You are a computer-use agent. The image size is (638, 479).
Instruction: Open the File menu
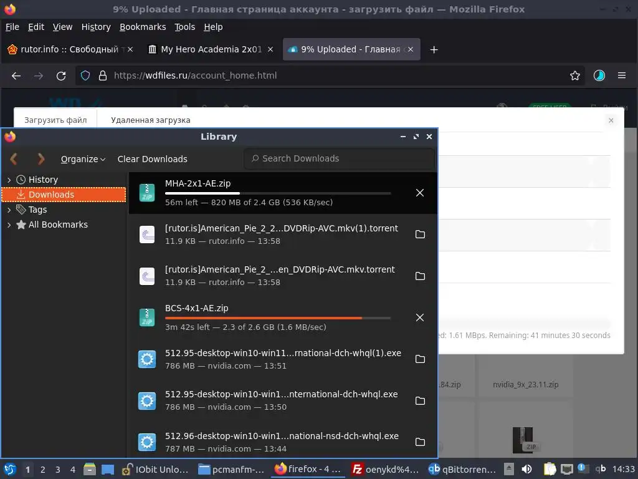click(x=12, y=27)
